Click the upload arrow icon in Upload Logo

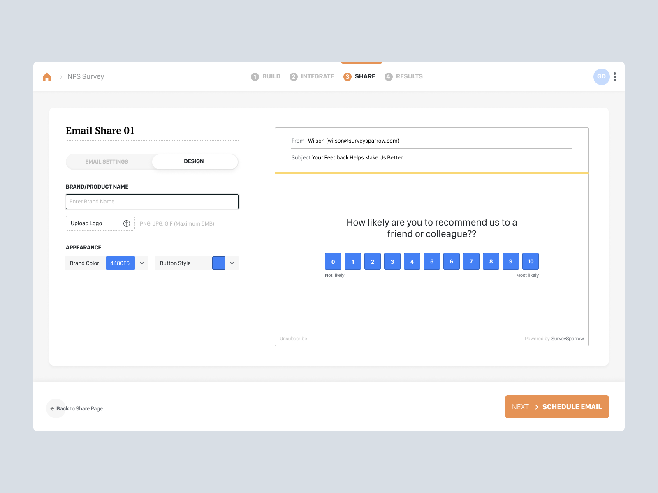pos(127,223)
